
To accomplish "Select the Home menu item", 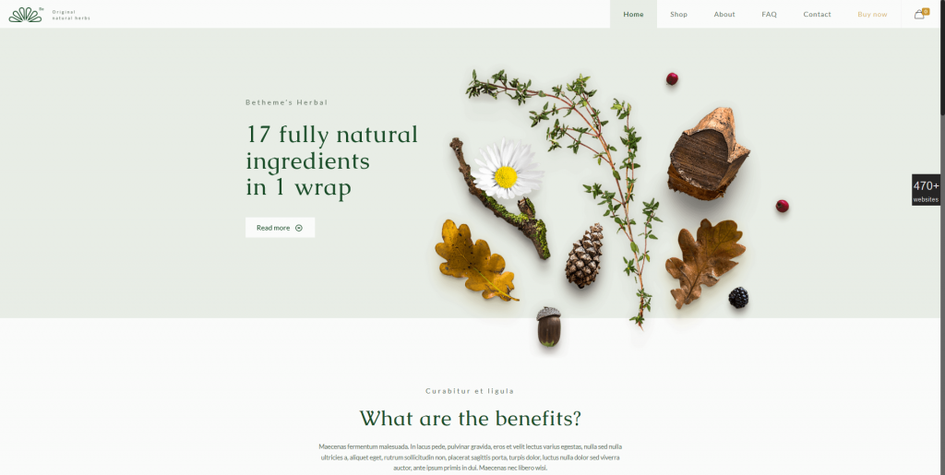I will [633, 14].
